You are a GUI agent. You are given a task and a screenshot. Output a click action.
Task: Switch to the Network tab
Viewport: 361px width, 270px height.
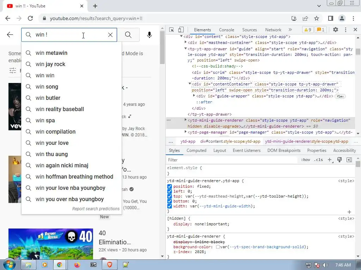tap(273, 30)
